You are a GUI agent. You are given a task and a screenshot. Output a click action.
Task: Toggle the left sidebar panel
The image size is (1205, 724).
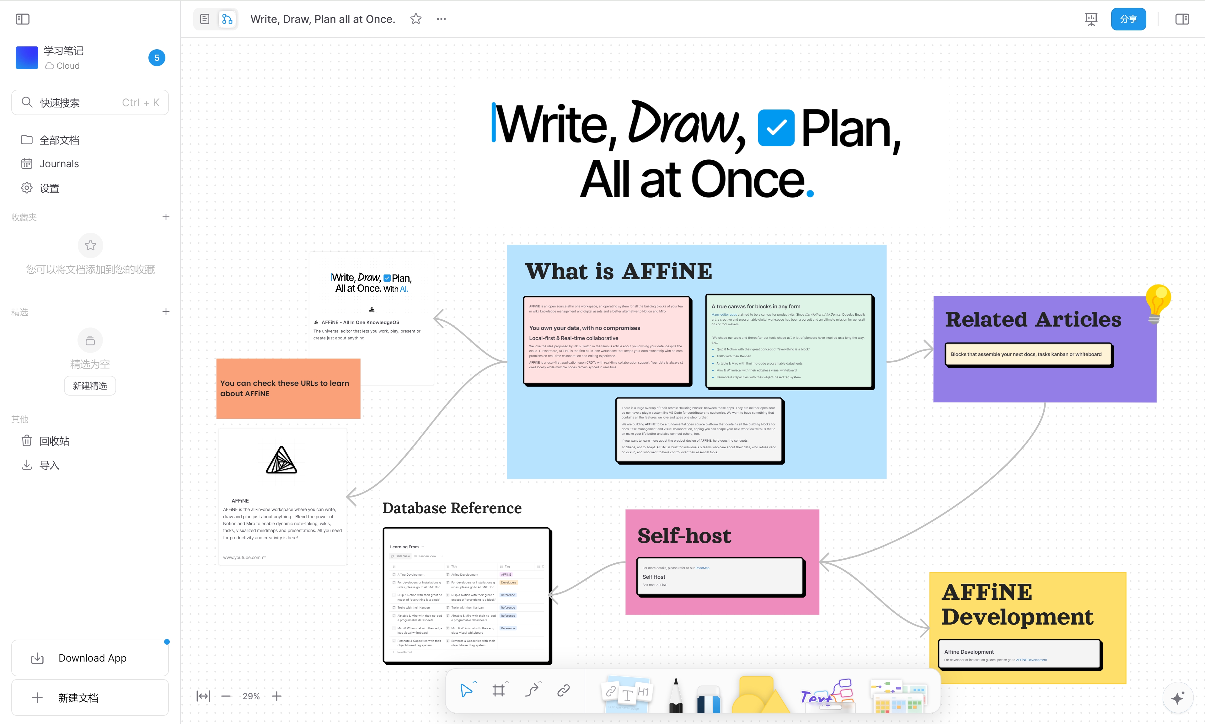[23, 19]
